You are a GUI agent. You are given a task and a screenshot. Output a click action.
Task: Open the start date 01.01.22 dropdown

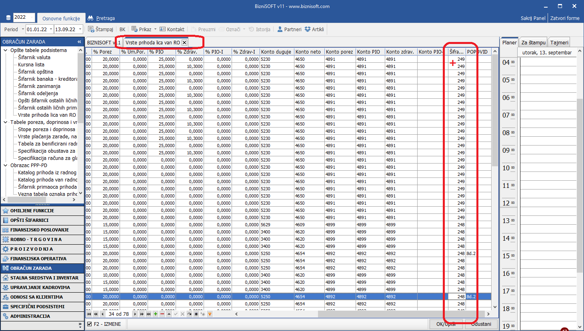point(50,29)
